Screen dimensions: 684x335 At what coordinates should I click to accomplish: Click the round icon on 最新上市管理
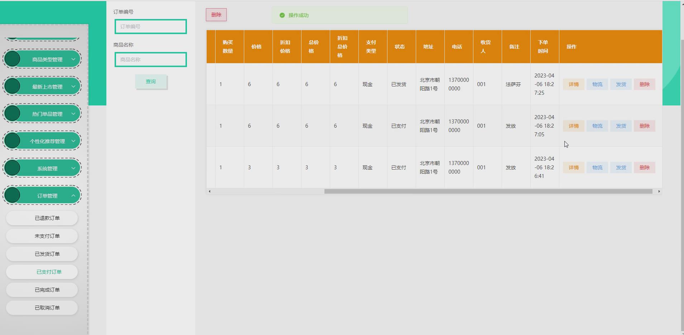13,86
